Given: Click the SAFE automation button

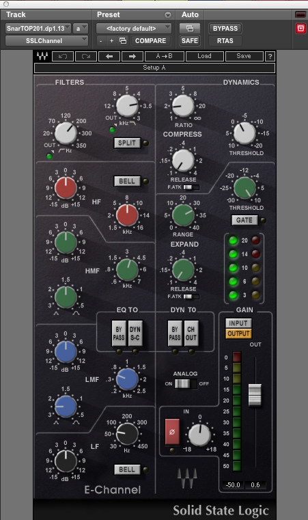Looking at the screenshot, I should (190, 41).
